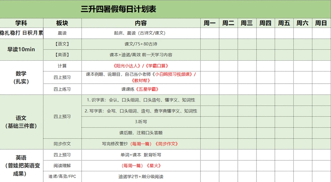
Task: Select the 四上预习 cell in the 数学 section
Action: 63,78
